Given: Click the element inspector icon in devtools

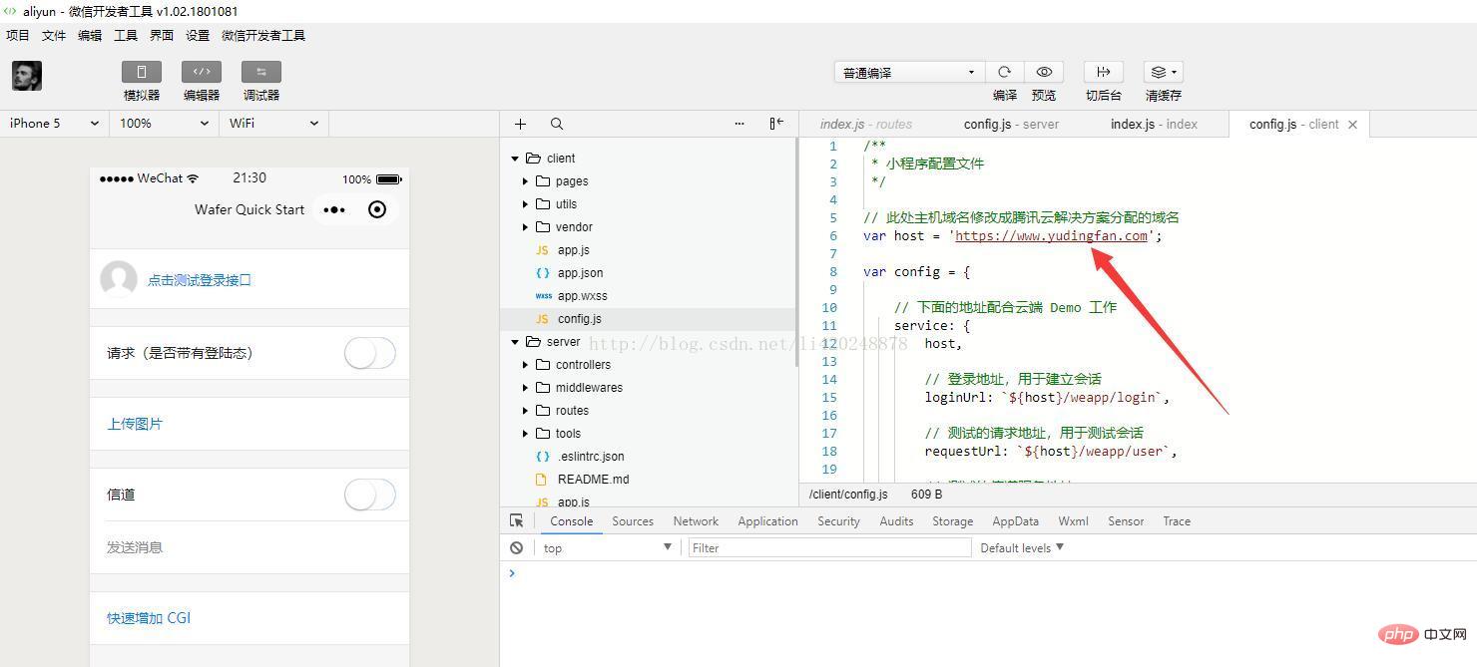Looking at the screenshot, I should click(x=517, y=520).
